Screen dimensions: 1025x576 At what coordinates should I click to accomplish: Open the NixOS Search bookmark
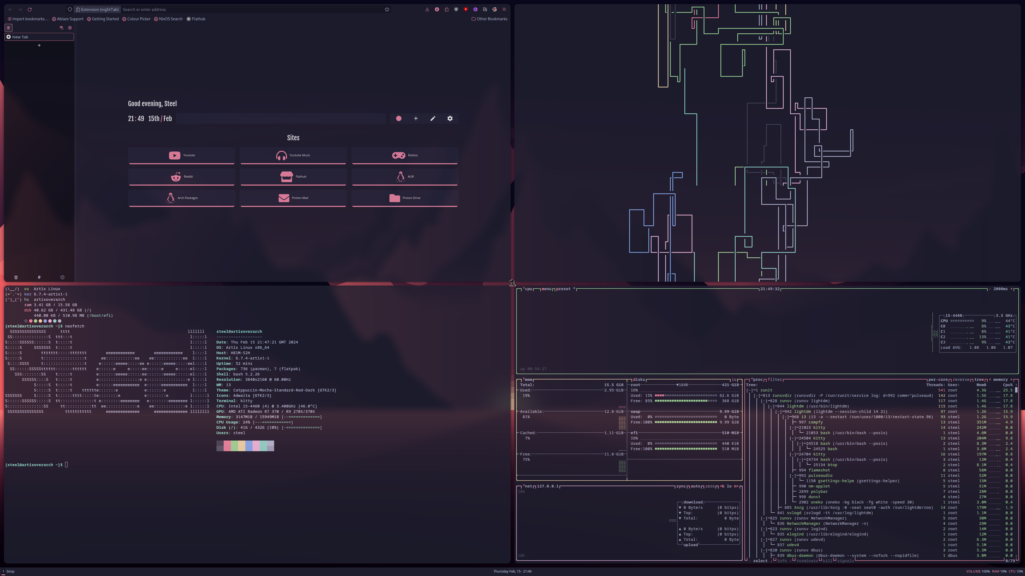(x=168, y=19)
